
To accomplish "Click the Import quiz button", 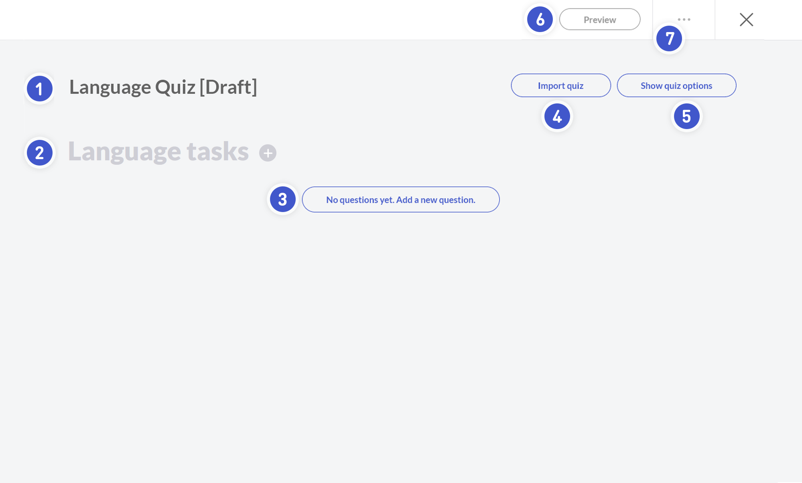I will 560,85.
